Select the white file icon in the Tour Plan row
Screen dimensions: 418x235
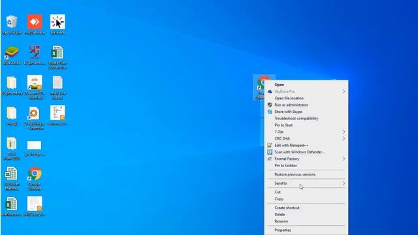pyautogui.click(x=35, y=145)
